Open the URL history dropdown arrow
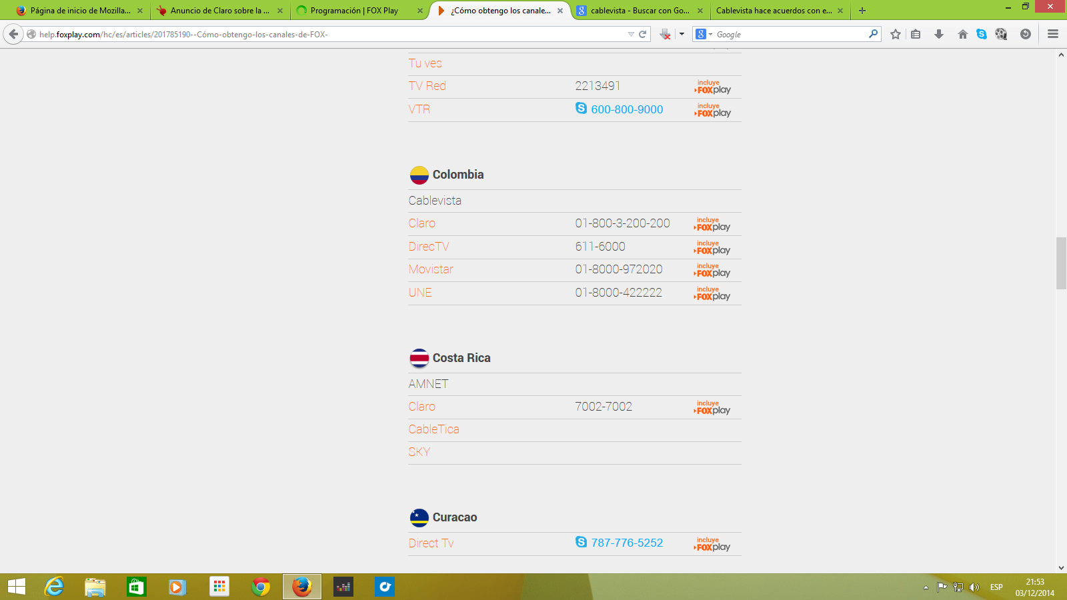1067x600 pixels. [631, 34]
